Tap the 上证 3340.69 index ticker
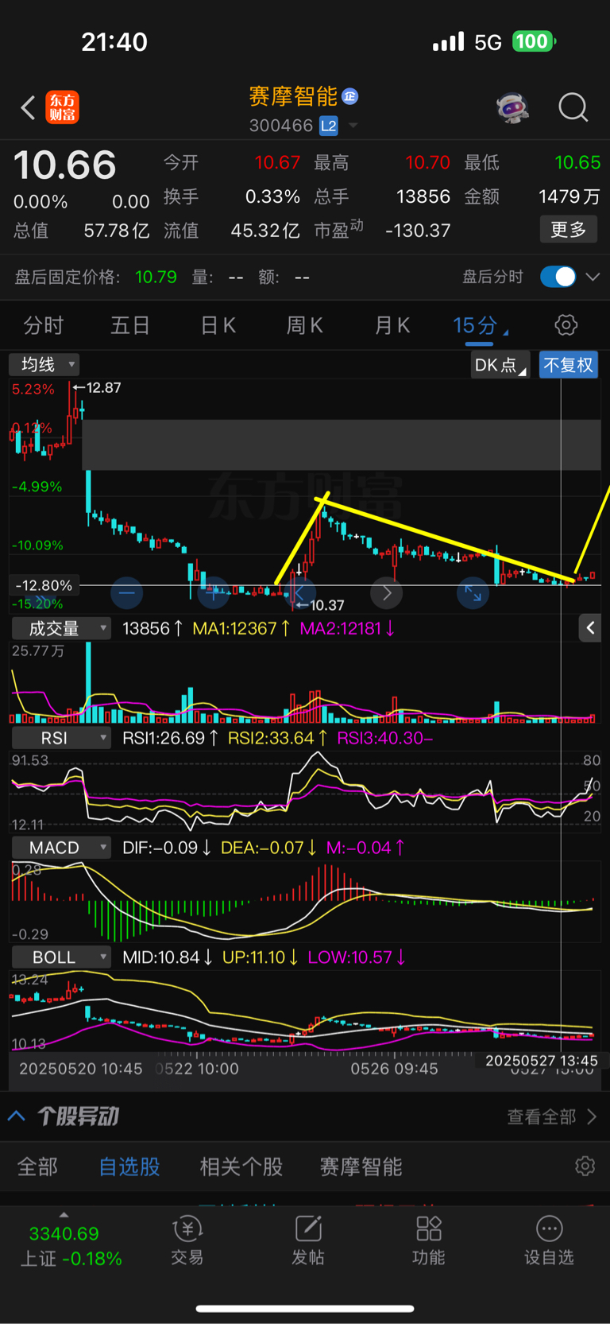The height and width of the screenshot is (1324, 610). tap(70, 1246)
